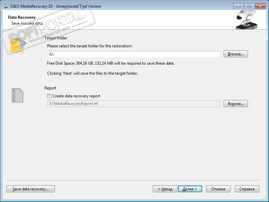Open help with the Справка button
Image resolution: width=269 pixels, height=202 pixels.
pos(247,189)
